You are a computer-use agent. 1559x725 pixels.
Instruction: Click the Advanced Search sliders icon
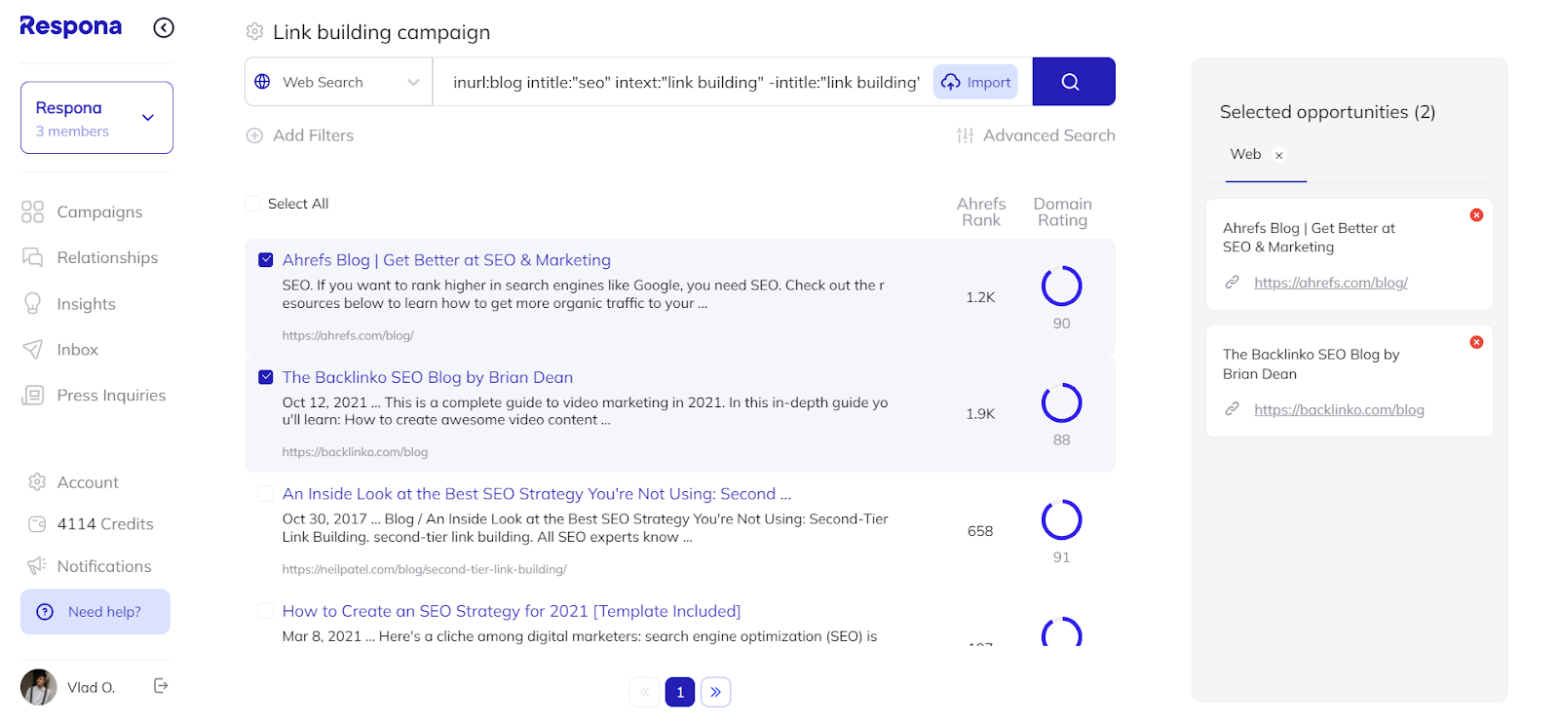(x=965, y=135)
